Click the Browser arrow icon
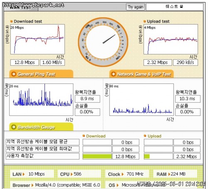This screenshot has width=208, height=189. tap(32, 185)
